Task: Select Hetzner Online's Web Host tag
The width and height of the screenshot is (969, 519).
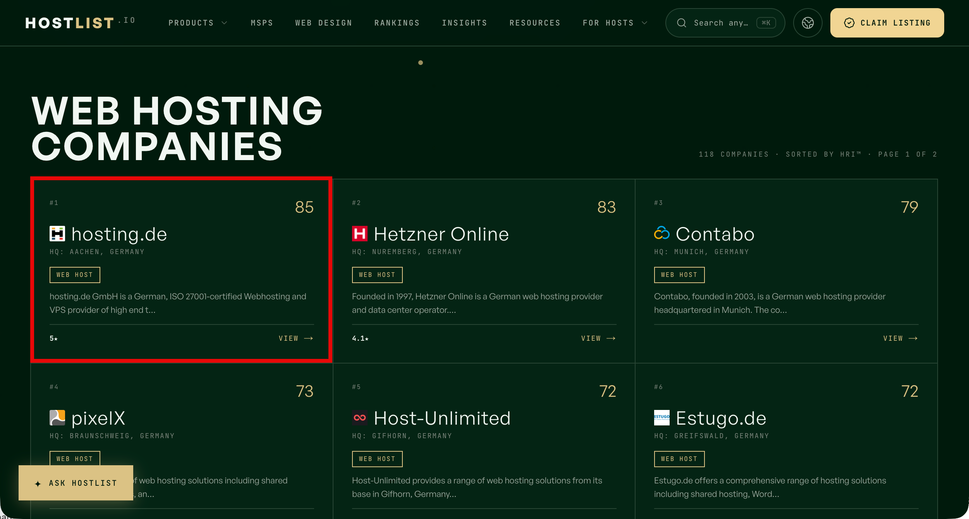Action: tap(377, 275)
